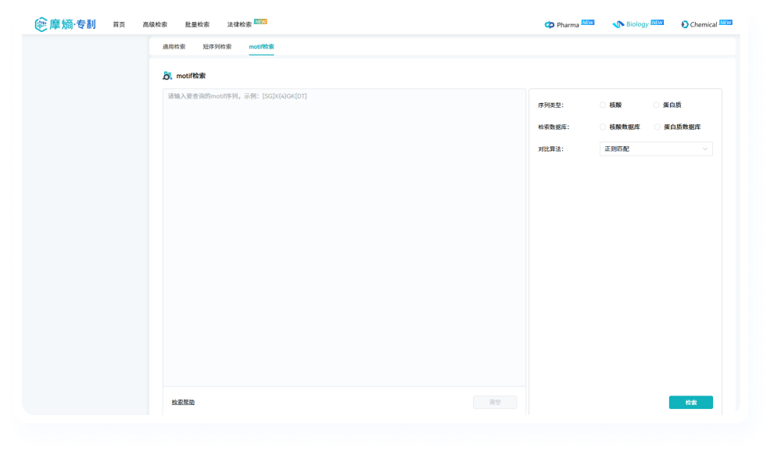Click the Biology text label
The image size is (774, 455).
[637, 24]
